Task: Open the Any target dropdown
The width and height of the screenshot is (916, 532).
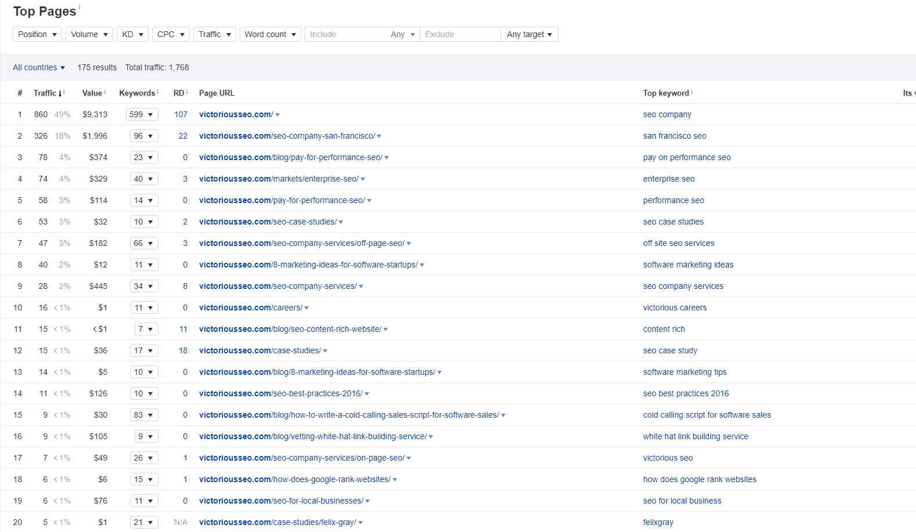Action: 529,34
